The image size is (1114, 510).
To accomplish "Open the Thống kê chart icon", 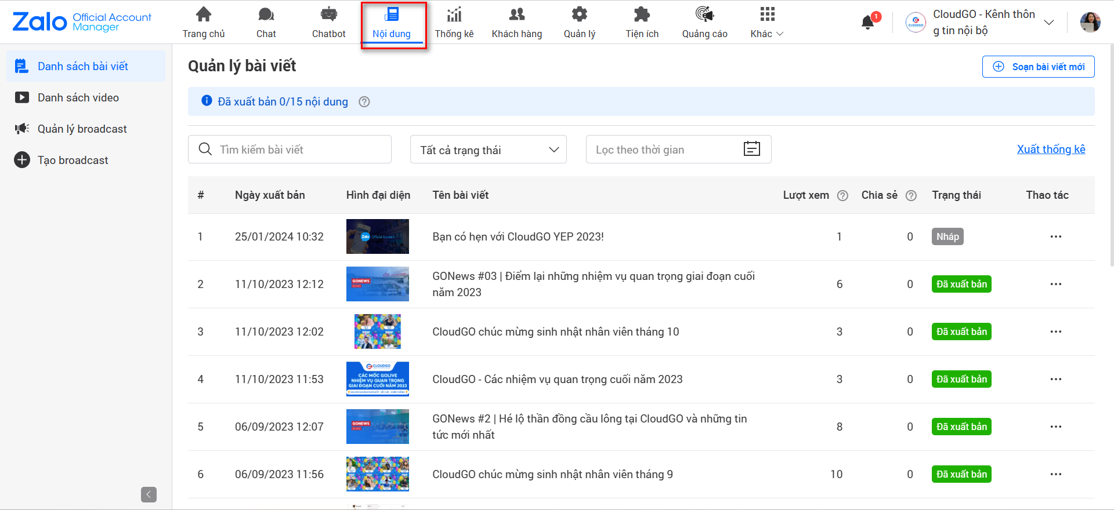I will pyautogui.click(x=454, y=14).
